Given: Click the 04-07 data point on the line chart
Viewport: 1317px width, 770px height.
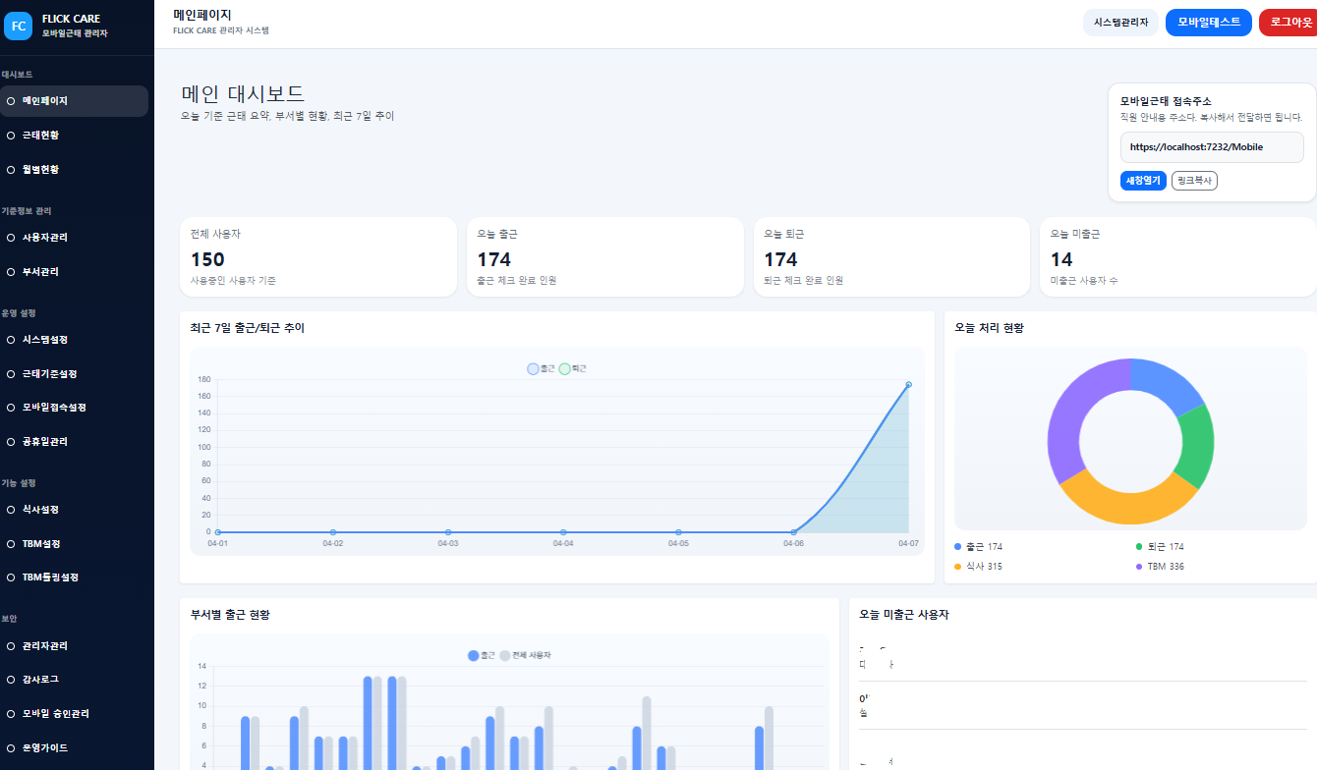Looking at the screenshot, I should coord(908,385).
